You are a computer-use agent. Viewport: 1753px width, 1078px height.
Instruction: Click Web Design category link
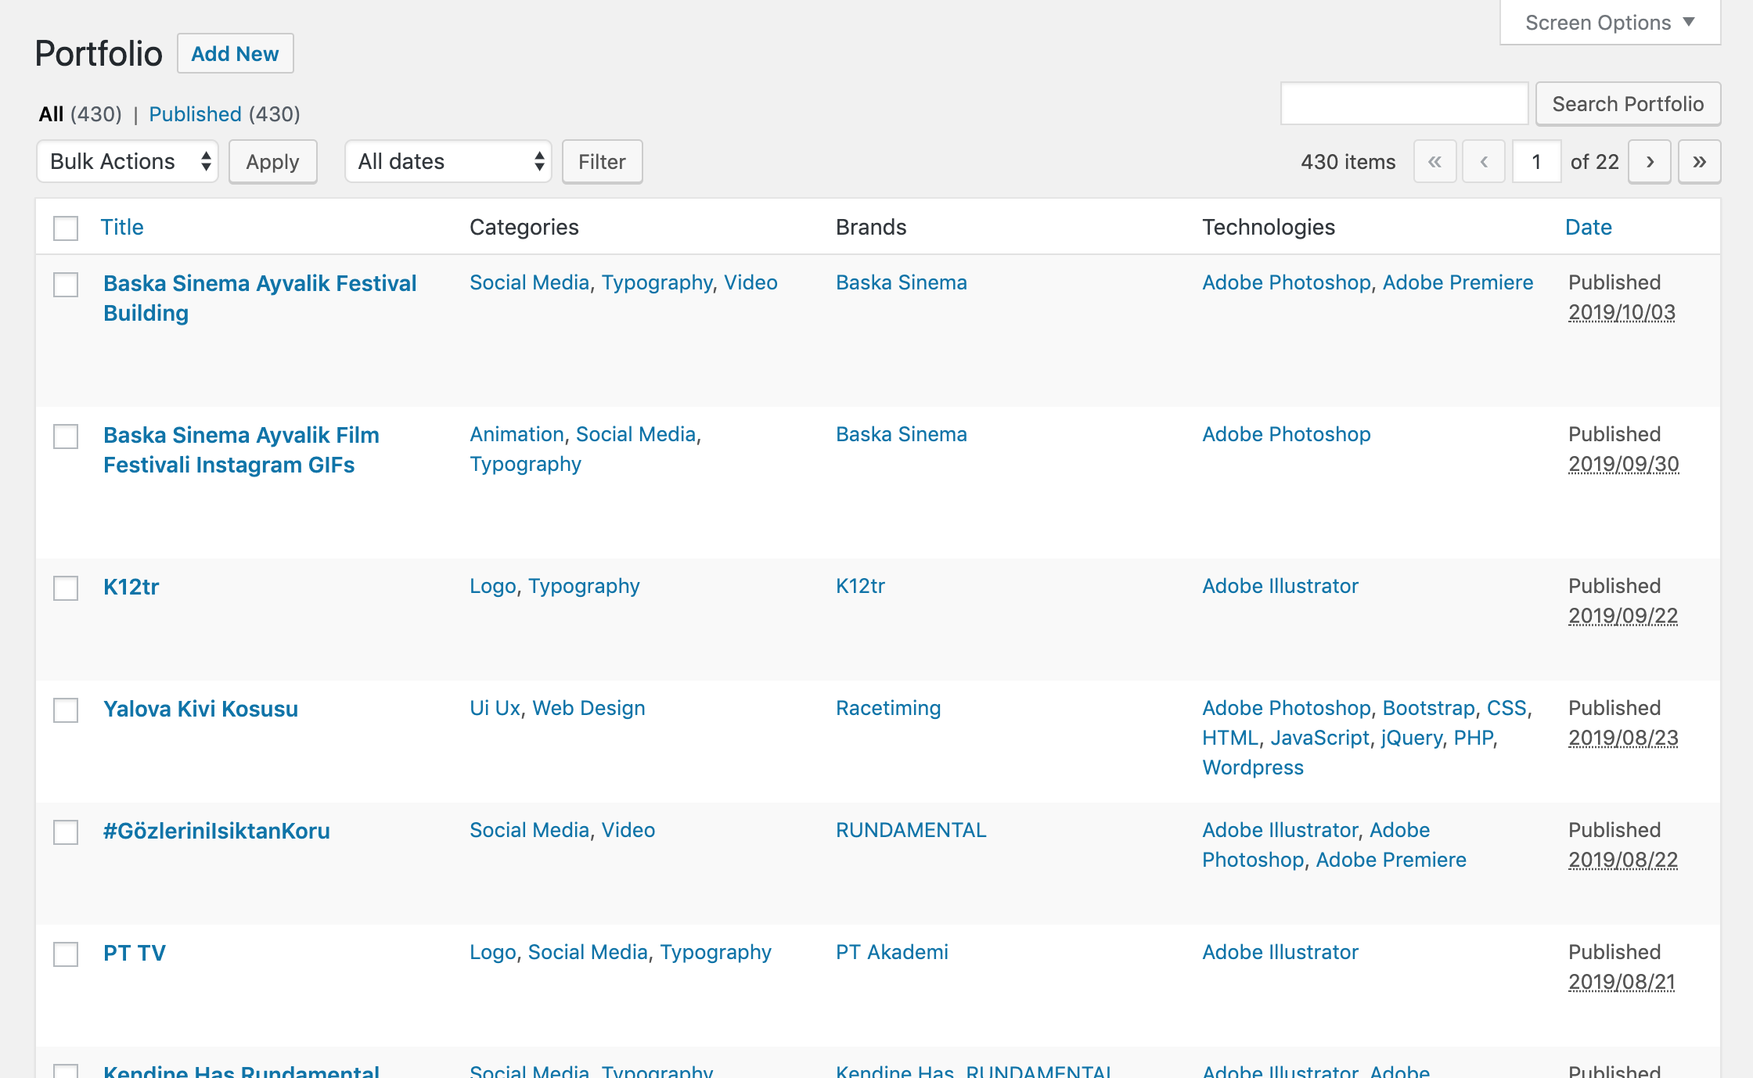[x=589, y=708]
